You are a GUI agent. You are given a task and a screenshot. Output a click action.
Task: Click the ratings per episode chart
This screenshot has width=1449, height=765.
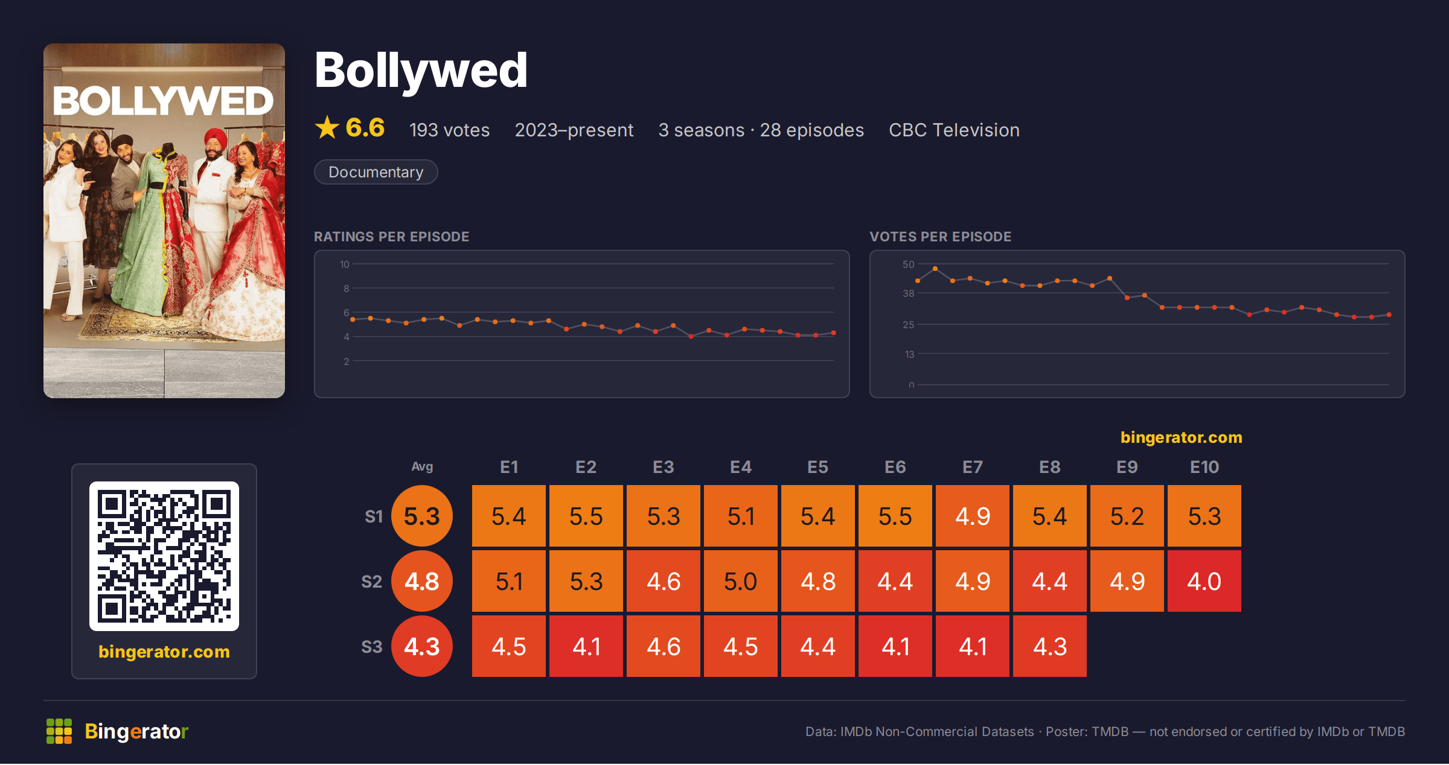point(582,324)
